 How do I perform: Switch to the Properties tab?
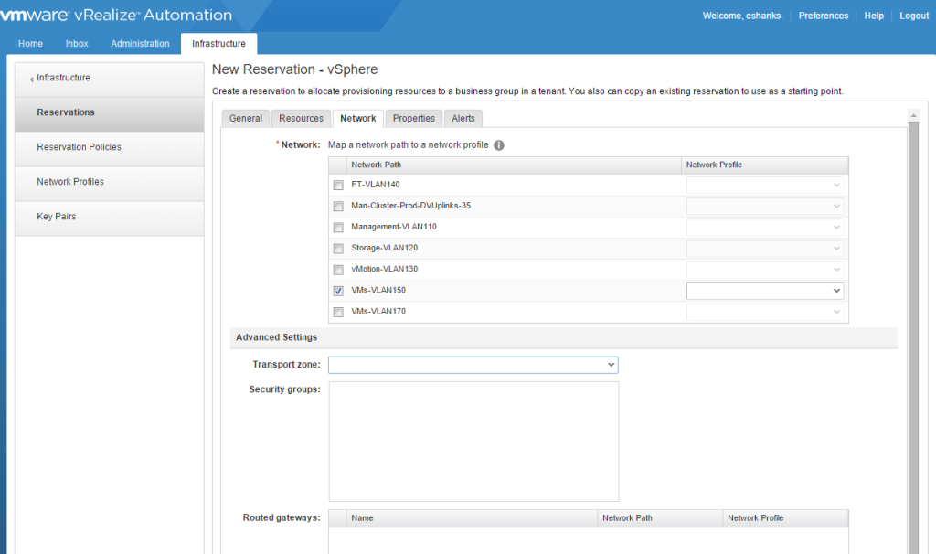pos(413,118)
